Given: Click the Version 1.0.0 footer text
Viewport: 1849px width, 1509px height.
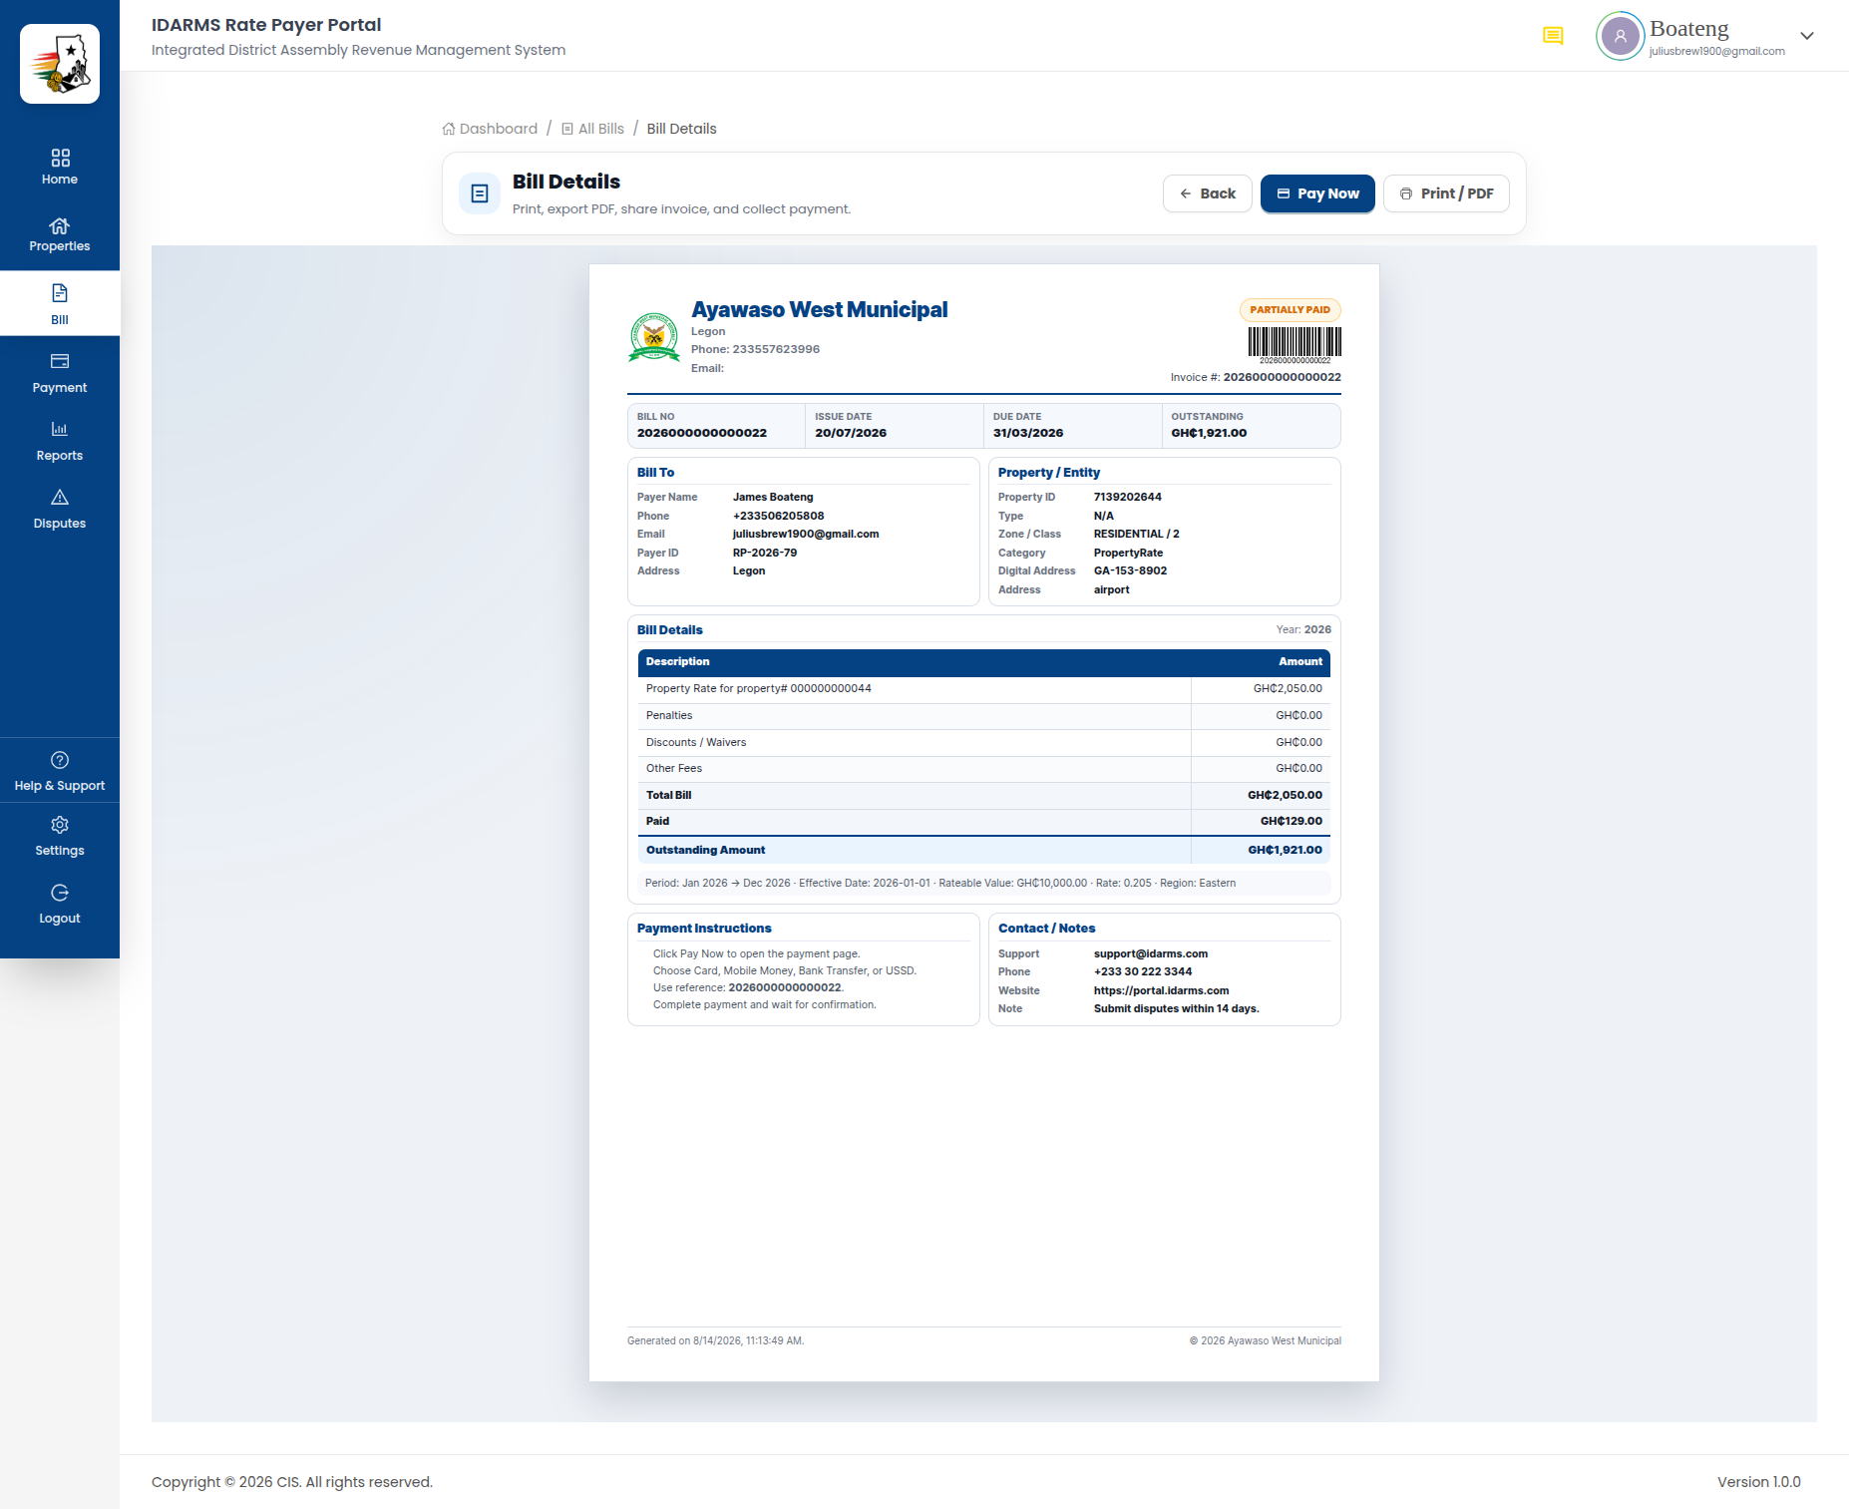Looking at the screenshot, I should [x=1758, y=1482].
